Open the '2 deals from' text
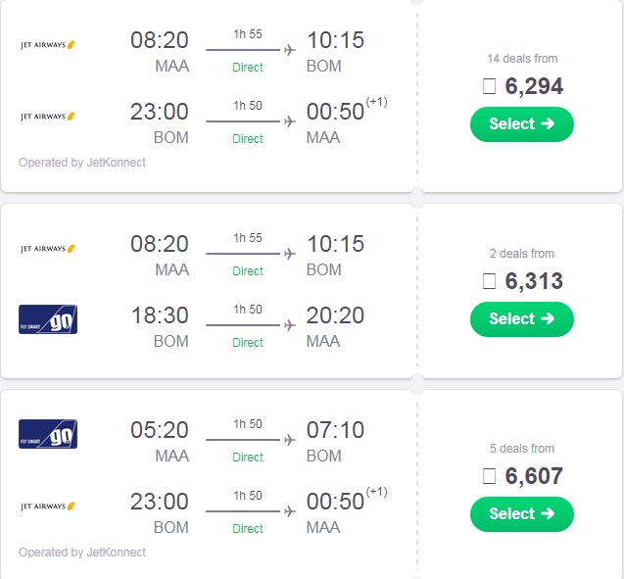 coord(522,254)
